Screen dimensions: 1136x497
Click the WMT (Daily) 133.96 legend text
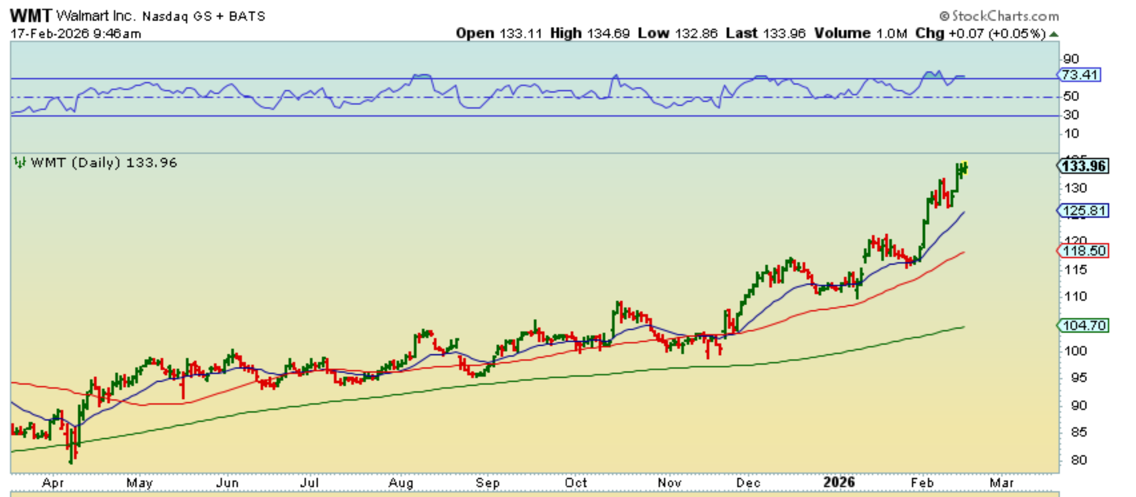[x=104, y=163]
